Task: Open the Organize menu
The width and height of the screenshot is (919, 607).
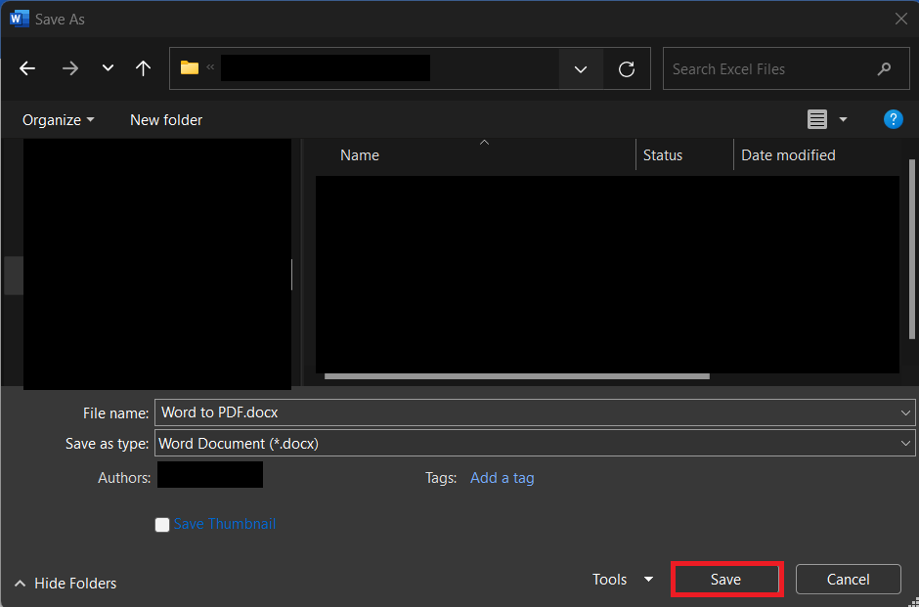Action: pyautogui.click(x=58, y=120)
